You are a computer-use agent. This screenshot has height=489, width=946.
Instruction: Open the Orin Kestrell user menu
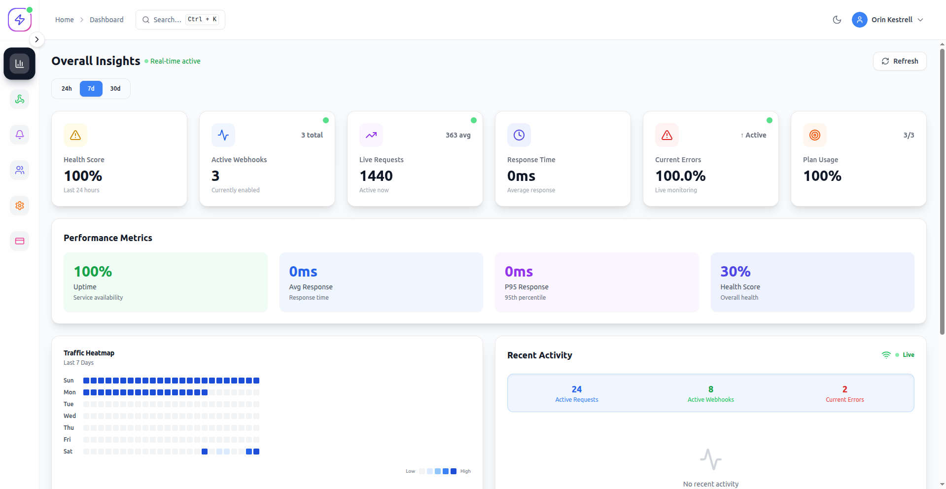click(888, 20)
